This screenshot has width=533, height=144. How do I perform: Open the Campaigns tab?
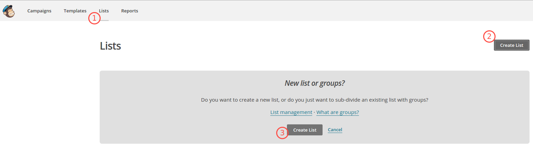click(x=39, y=11)
